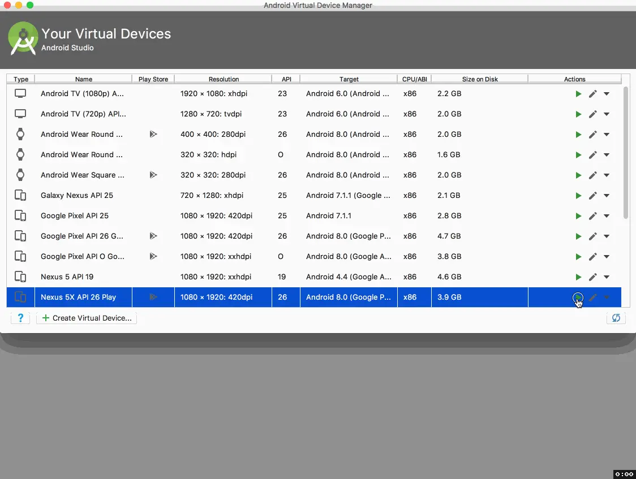Edit the Android Wear Round 320 × 320 hdpi AVD

click(592, 155)
